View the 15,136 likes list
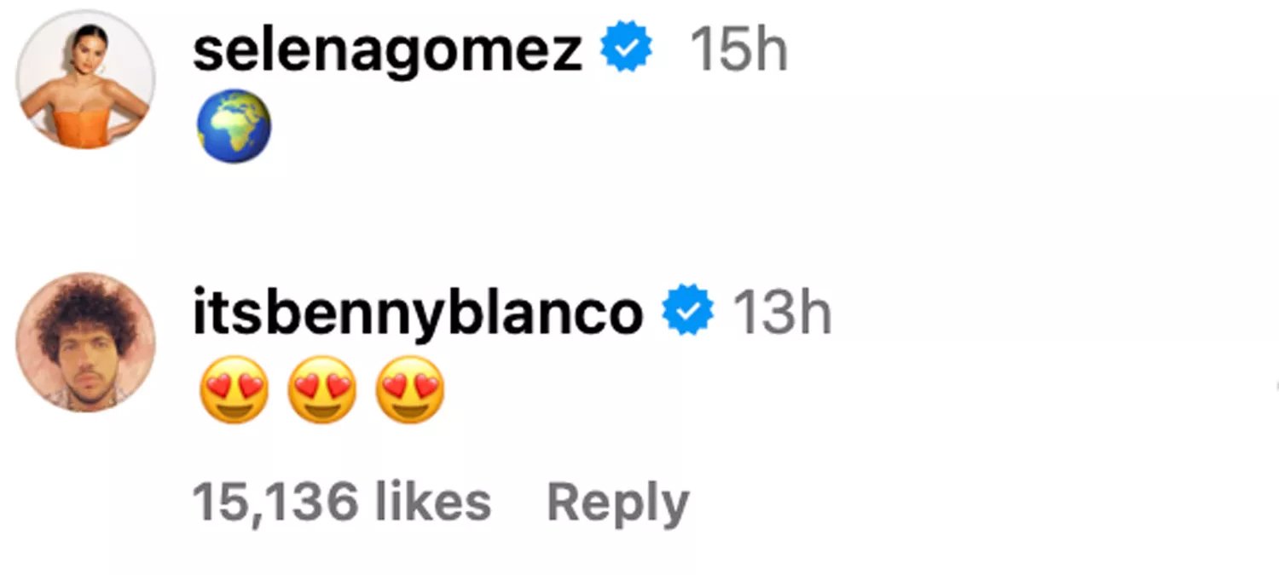This screenshot has width=1279, height=575. point(341,503)
